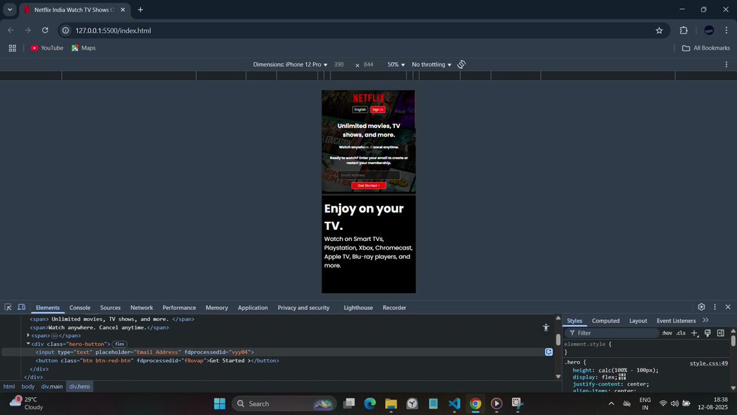This screenshot has width=737, height=415.
Task: Open the Lighthouse tab
Action: (358, 307)
